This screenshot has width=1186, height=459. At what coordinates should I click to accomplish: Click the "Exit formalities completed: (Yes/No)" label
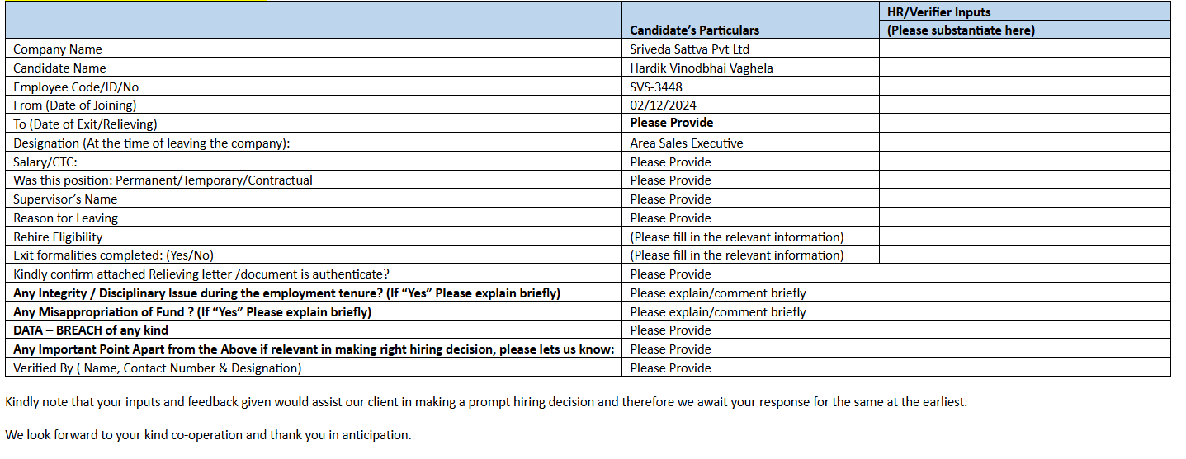pos(114,255)
